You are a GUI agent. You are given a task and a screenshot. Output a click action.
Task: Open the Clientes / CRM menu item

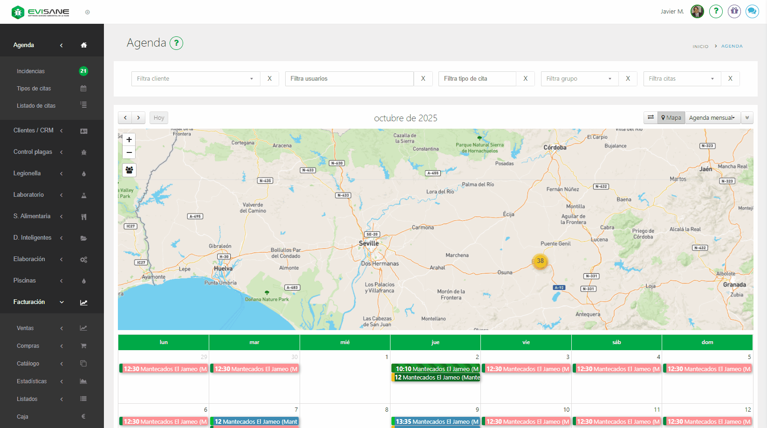tap(32, 130)
